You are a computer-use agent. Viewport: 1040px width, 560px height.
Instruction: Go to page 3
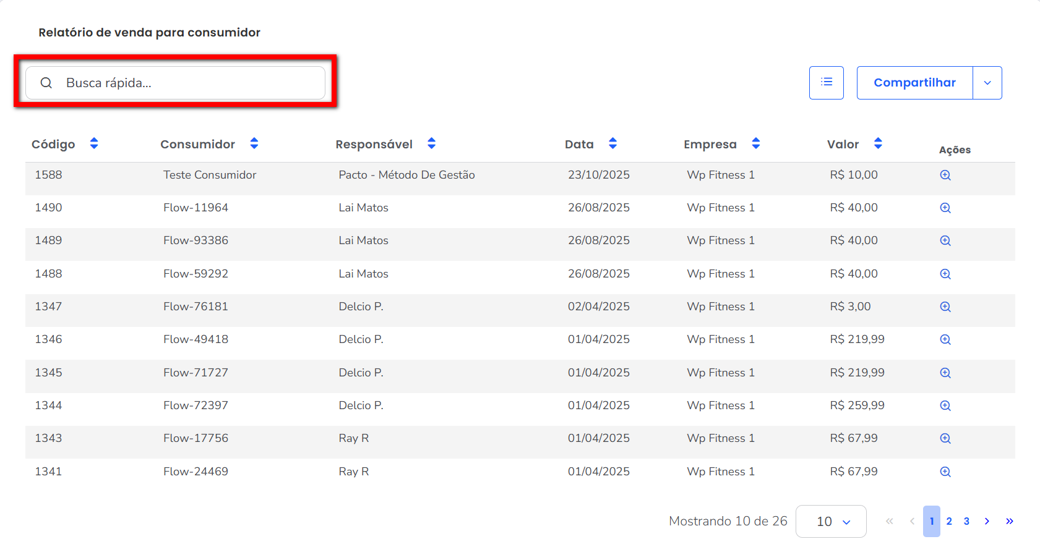966,521
